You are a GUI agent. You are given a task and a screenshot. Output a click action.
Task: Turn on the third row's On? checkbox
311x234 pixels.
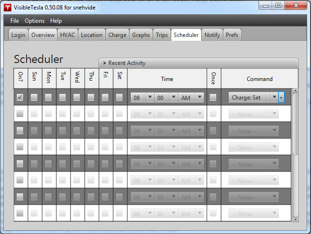(x=20, y=130)
